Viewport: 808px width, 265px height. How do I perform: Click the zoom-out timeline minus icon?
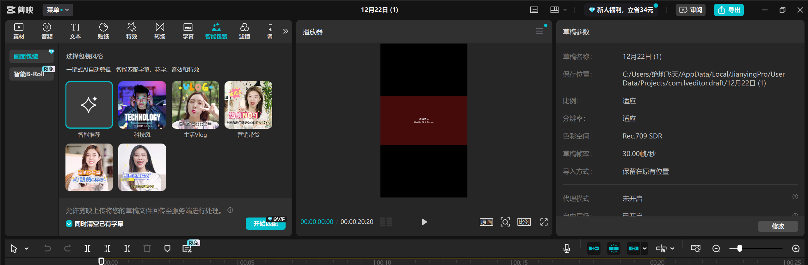716,249
